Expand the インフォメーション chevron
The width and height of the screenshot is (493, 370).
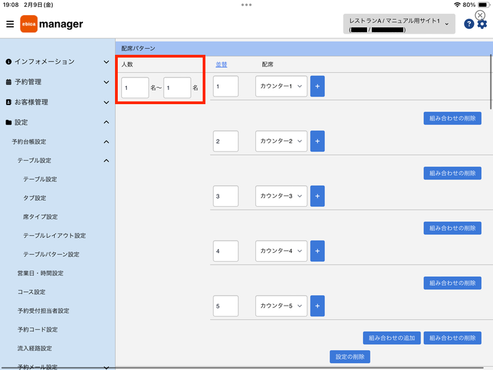107,62
